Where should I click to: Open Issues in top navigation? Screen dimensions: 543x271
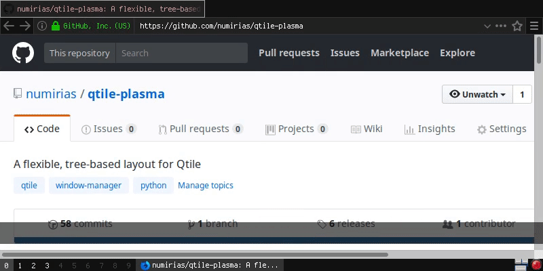(345, 53)
